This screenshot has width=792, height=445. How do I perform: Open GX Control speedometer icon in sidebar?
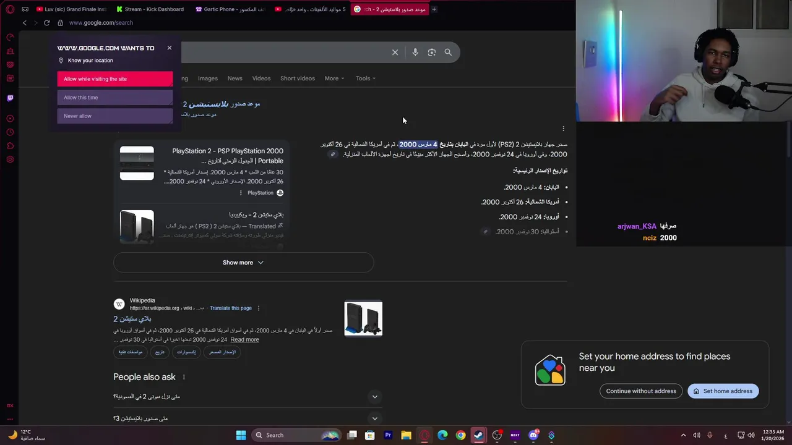coord(10,37)
